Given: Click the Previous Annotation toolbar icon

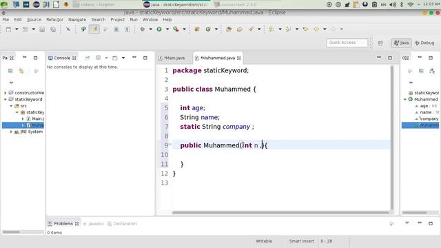Looking at the screenshot, I should click(288, 29).
